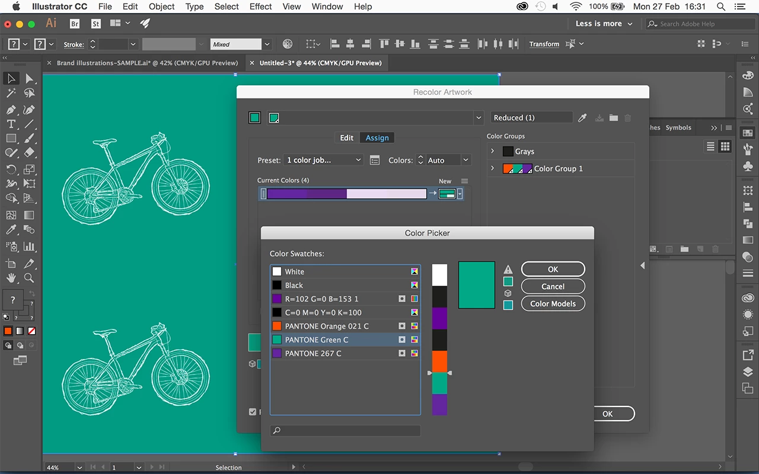This screenshot has height=474, width=759.
Task: Click Cancel in the Color Picker
Action: pyautogui.click(x=553, y=286)
